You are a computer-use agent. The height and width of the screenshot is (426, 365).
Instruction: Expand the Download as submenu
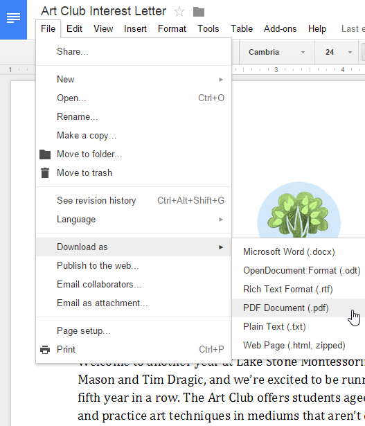134,247
